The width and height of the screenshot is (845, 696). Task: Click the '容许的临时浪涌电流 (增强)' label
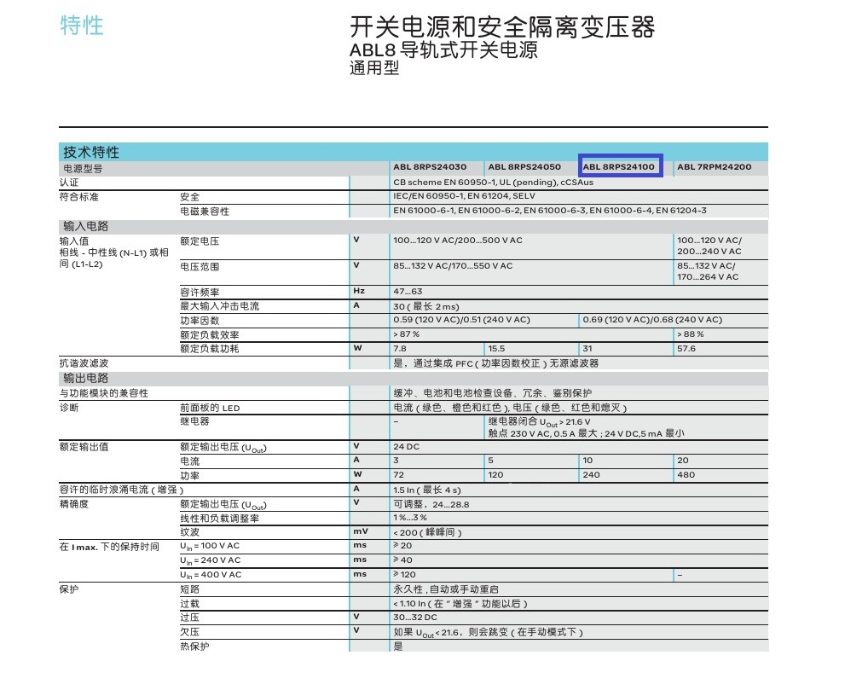(121, 490)
